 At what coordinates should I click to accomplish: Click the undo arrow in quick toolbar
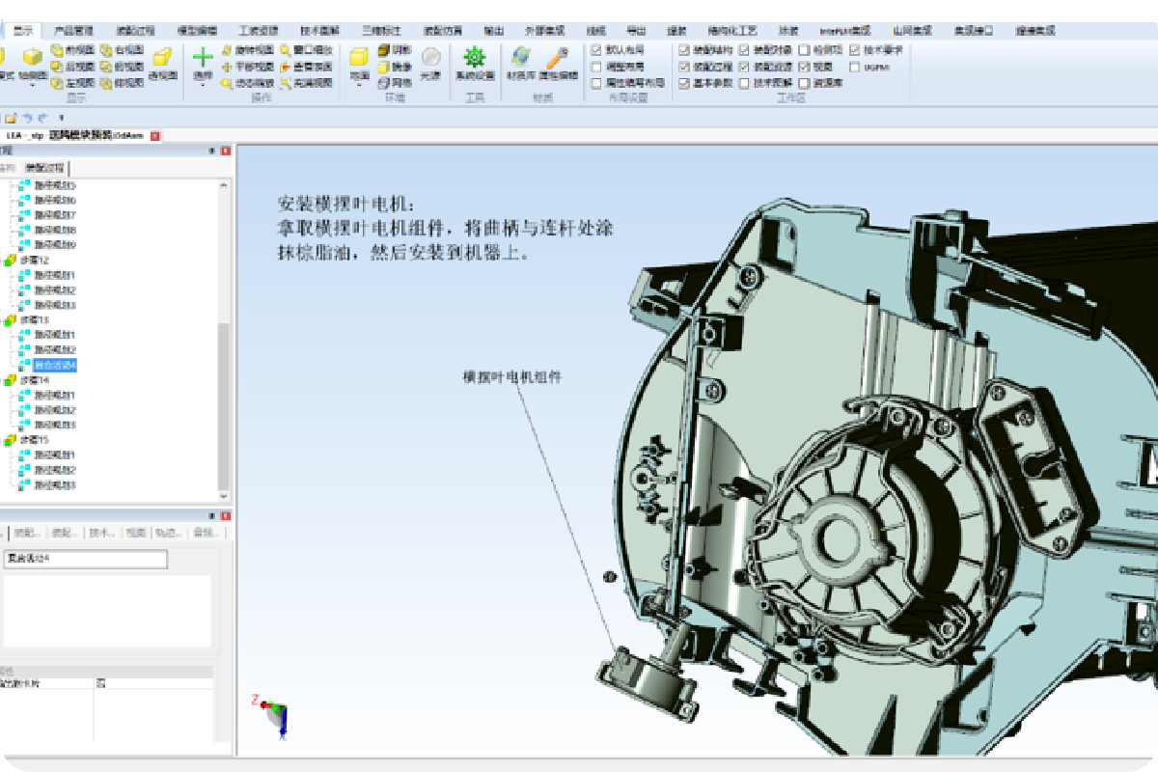pyautogui.click(x=27, y=118)
